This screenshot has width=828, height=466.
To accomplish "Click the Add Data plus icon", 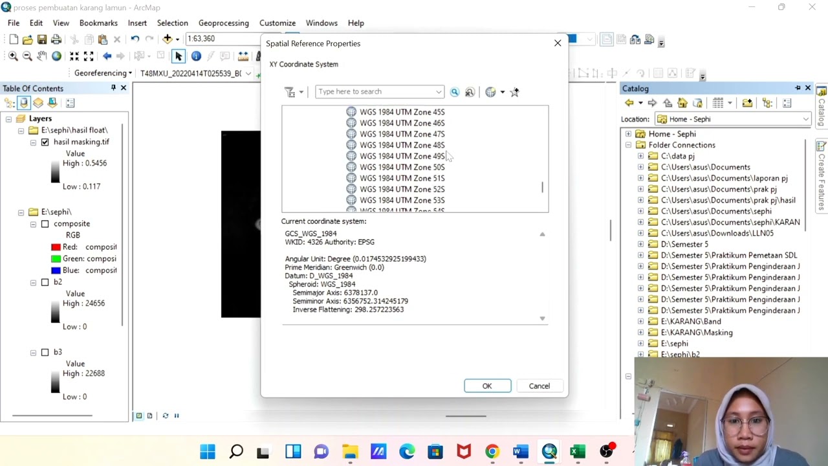I will [168, 39].
